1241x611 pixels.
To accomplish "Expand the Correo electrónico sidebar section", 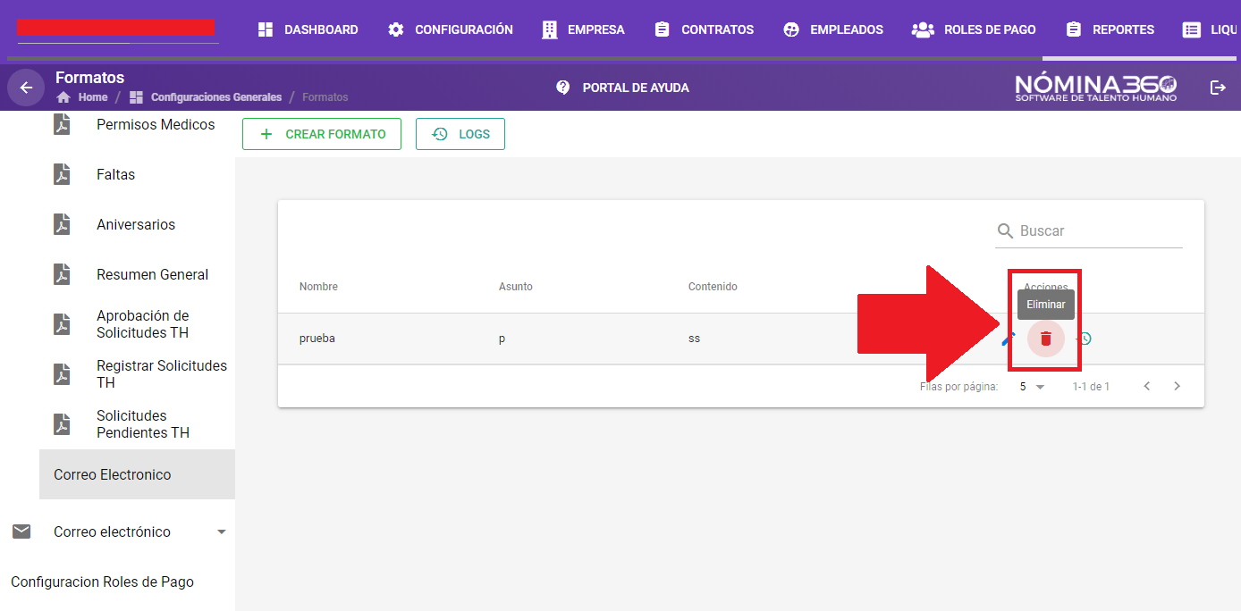I will click(x=222, y=531).
